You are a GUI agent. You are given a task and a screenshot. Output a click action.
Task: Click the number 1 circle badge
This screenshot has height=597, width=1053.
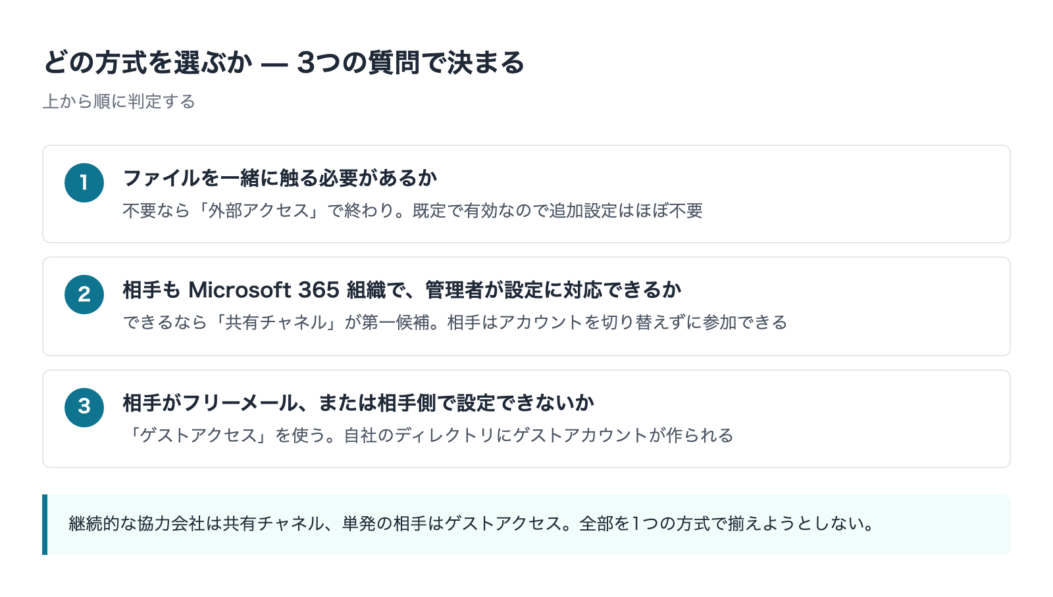coord(84,183)
